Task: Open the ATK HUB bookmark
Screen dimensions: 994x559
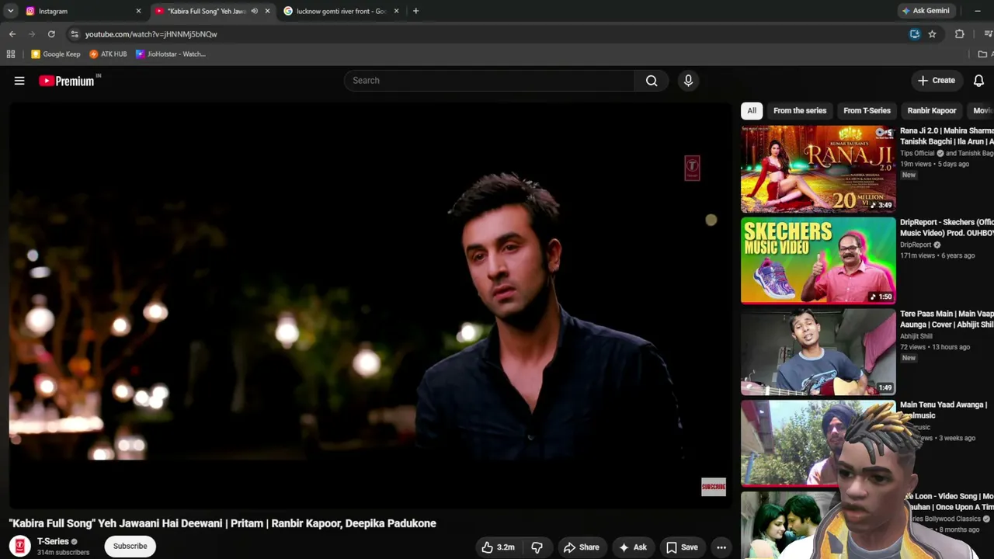Action: tap(108, 54)
